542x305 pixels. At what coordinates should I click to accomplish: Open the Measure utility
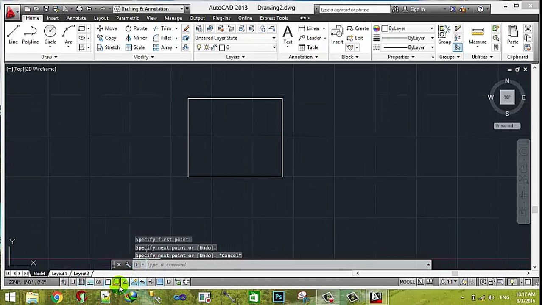click(x=477, y=35)
